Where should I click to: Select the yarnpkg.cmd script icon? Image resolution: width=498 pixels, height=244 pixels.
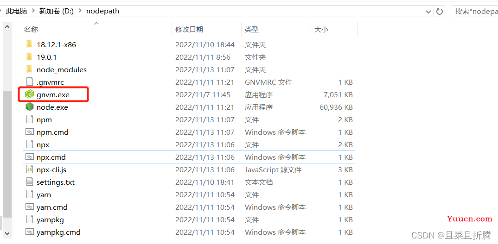[x=30, y=232]
